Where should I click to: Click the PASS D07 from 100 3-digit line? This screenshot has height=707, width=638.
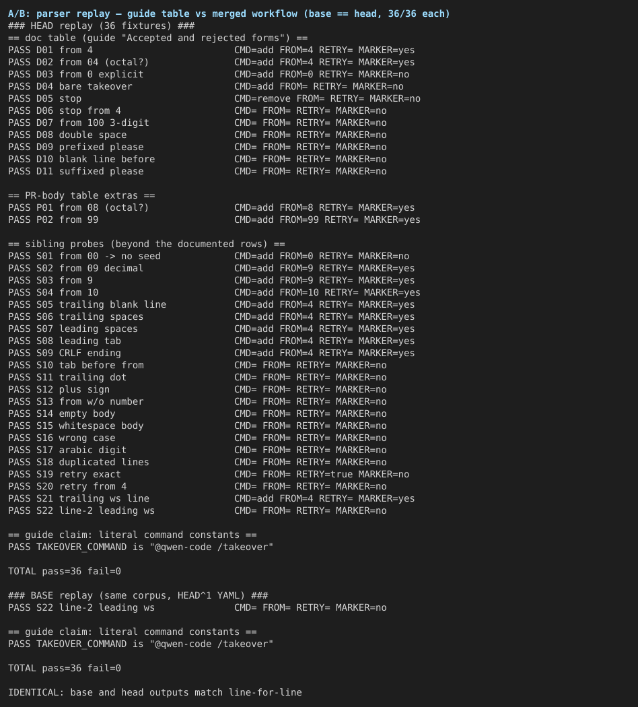click(x=197, y=123)
